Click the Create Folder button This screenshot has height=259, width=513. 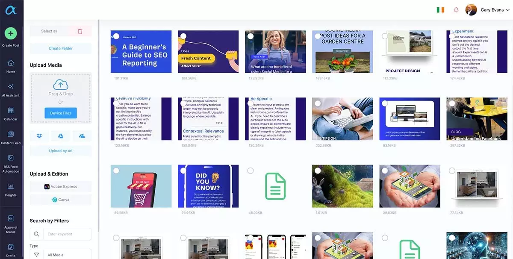[x=61, y=48]
